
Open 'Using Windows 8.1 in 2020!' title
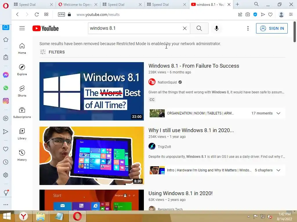(180, 193)
